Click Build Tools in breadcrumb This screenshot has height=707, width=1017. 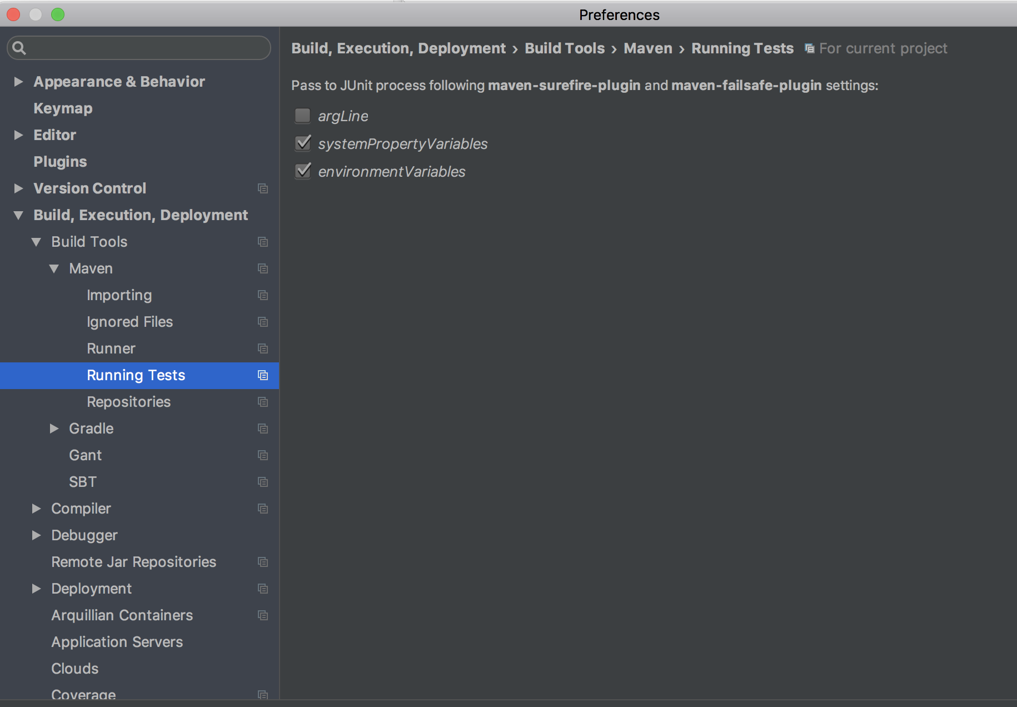(x=565, y=48)
